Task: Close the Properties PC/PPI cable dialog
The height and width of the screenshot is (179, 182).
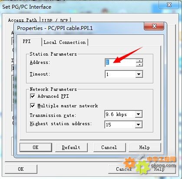Action: point(154,26)
